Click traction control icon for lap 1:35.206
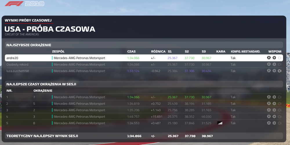The height and width of the screenshot is (145, 290). 269,110
